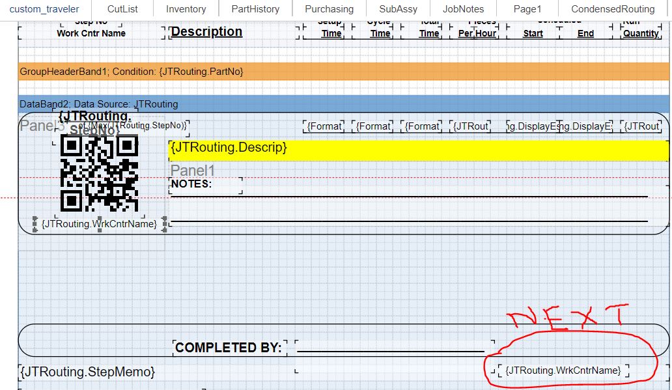The height and width of the screenshot is (390, 672).
Task: Select the Max(JTRouting.StepNo) expression field
Action: click(133, 125)
